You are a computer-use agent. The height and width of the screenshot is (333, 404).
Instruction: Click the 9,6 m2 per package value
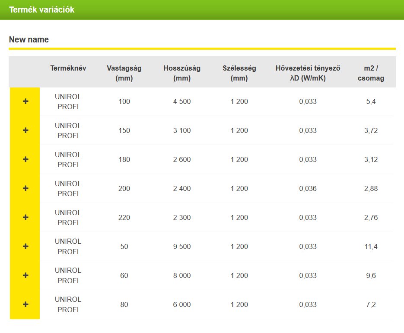click(x=371, y=275)
